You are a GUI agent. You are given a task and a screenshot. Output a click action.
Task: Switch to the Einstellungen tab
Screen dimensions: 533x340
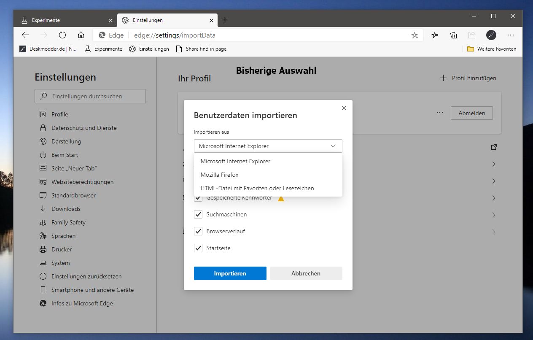click(x=167, y=20)
